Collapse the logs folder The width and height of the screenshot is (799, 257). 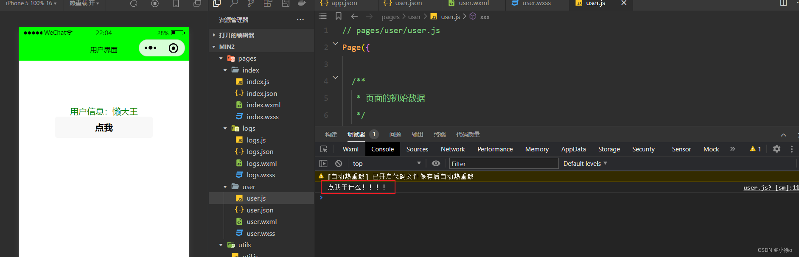pos(261,128)
